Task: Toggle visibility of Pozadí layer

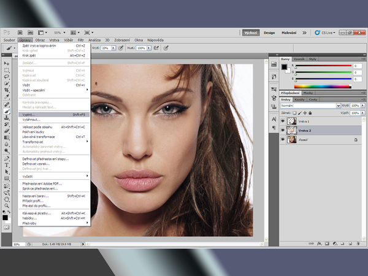Action: [282, 140]
